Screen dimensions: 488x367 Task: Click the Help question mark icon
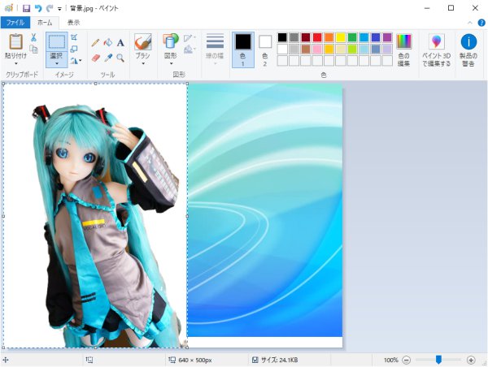(481, 23)
